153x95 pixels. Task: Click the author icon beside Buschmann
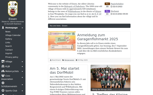51,60
